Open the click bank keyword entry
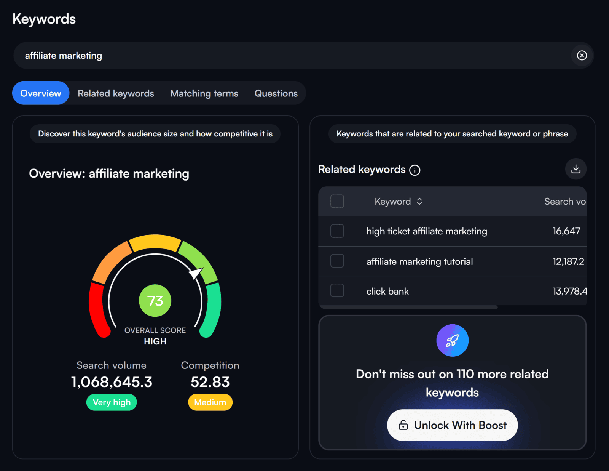 387,291
